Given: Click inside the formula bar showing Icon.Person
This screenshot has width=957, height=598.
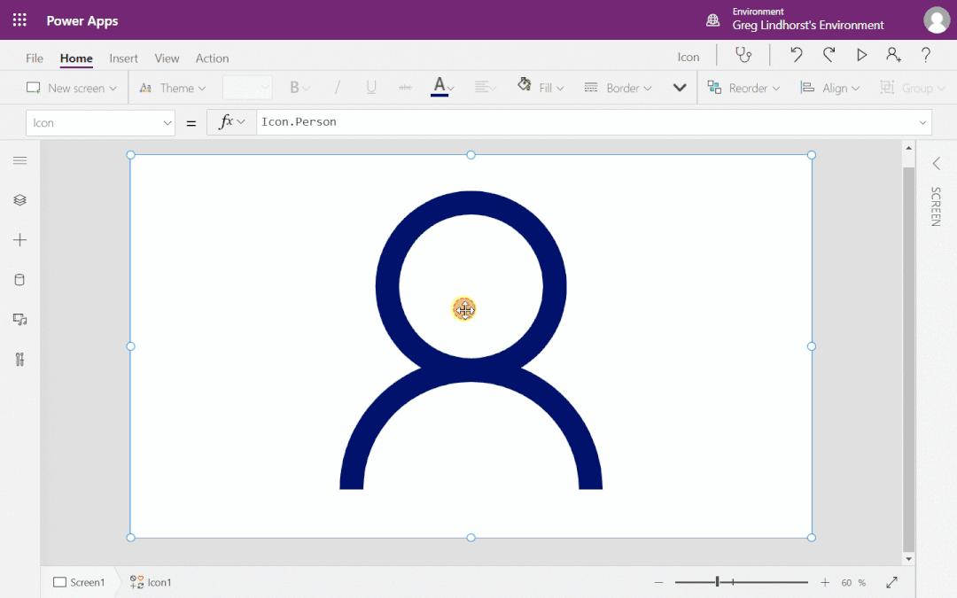Looking at the screenshot, I should click(x=443, y=121).
